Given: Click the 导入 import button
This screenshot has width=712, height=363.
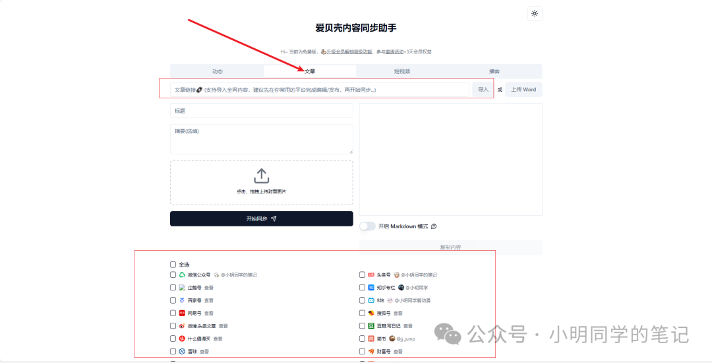Looking at the screenshot, I should click(x=483, y=90).
